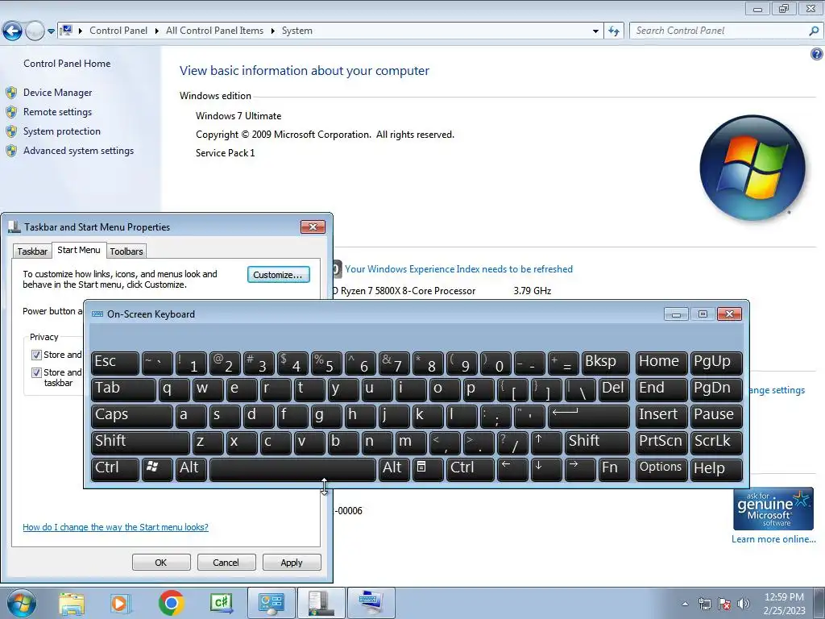This screenshot has width=825, height=619.
Task: Toggle left Shift key on keyboard
Action: coord(140,442)
